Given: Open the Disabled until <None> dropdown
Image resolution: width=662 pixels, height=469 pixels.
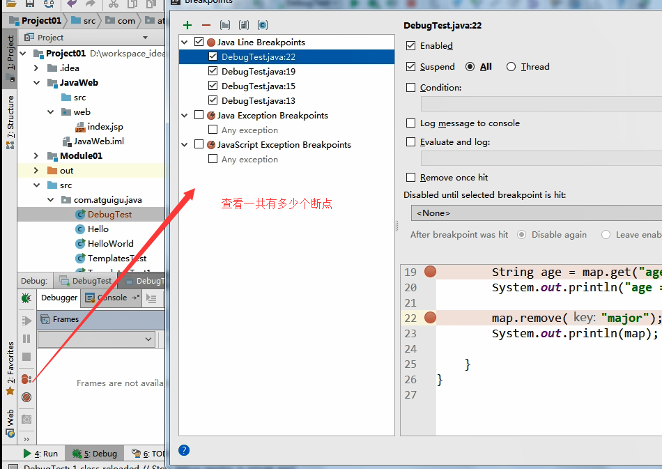Looking at the screenshot, I should [536, 213].
